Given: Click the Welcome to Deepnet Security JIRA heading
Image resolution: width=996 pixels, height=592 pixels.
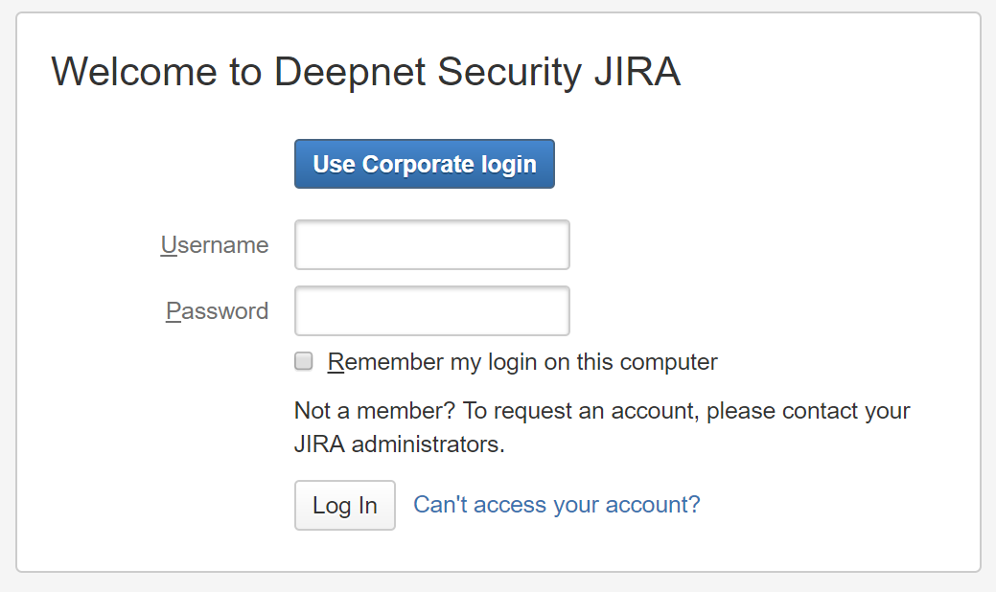Looking at the screenshot, I should (x=365, y=72).
